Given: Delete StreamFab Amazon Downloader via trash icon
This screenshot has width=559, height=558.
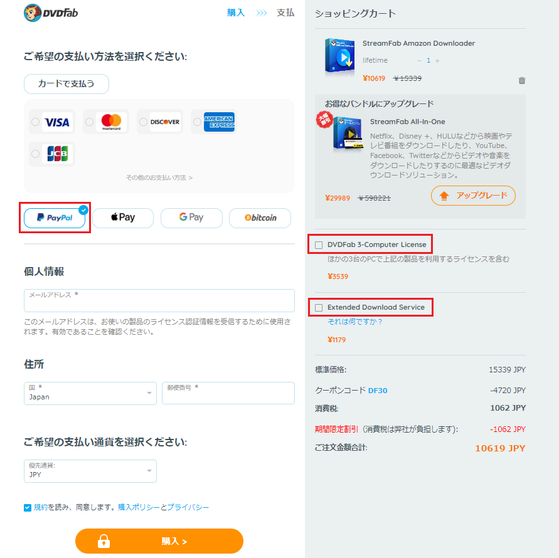Looking at the screenshot, I should [521, 80].
